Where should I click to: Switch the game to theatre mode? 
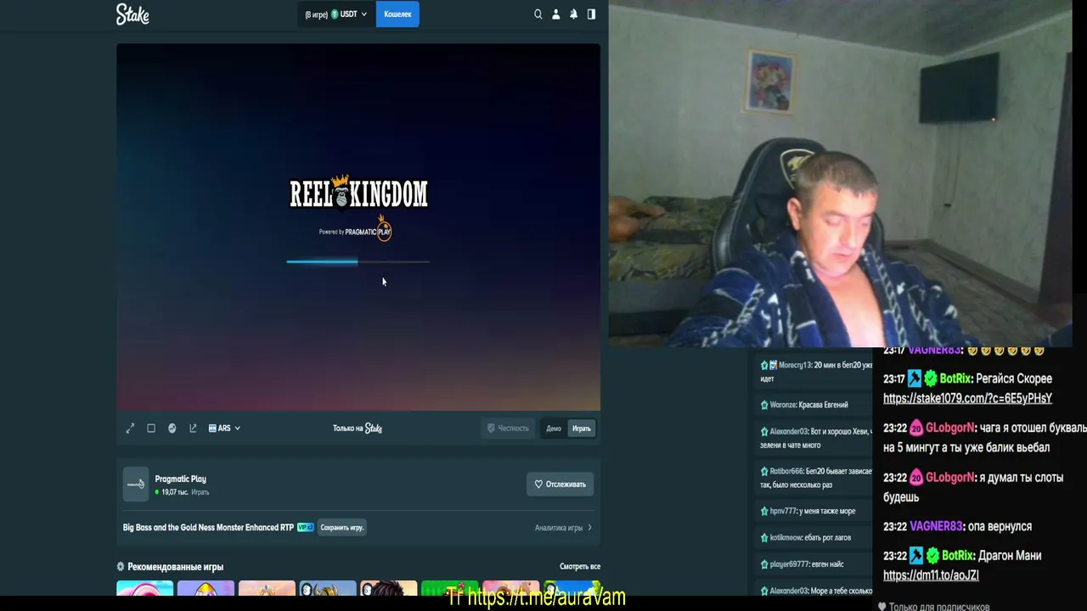[x=151, y=429]
